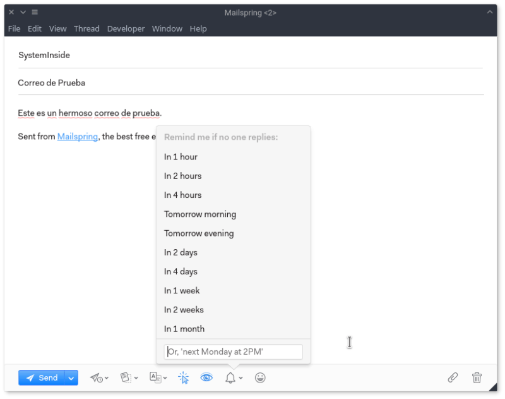
Task: Toggle link click tracking
Action: 183,378
